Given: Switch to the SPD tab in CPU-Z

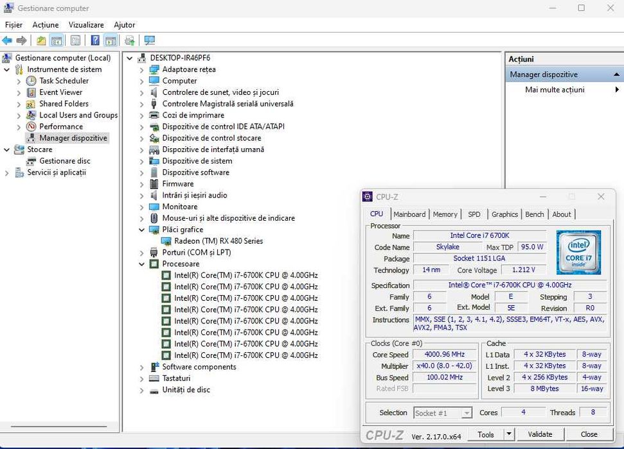Looking at the screenshot, I should [474, 214].
